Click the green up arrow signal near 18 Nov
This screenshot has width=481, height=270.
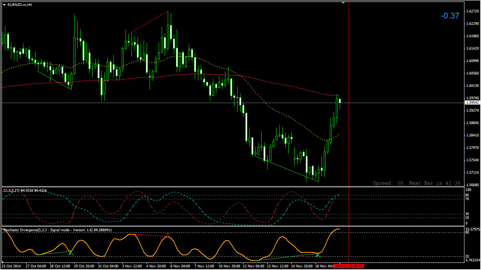pos(317,255)
